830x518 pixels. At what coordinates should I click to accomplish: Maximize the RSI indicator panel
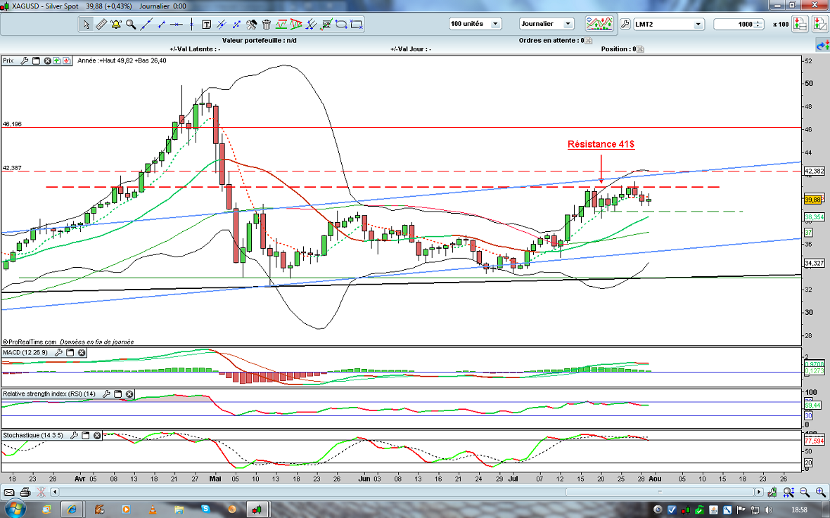(x=117, y=394)
